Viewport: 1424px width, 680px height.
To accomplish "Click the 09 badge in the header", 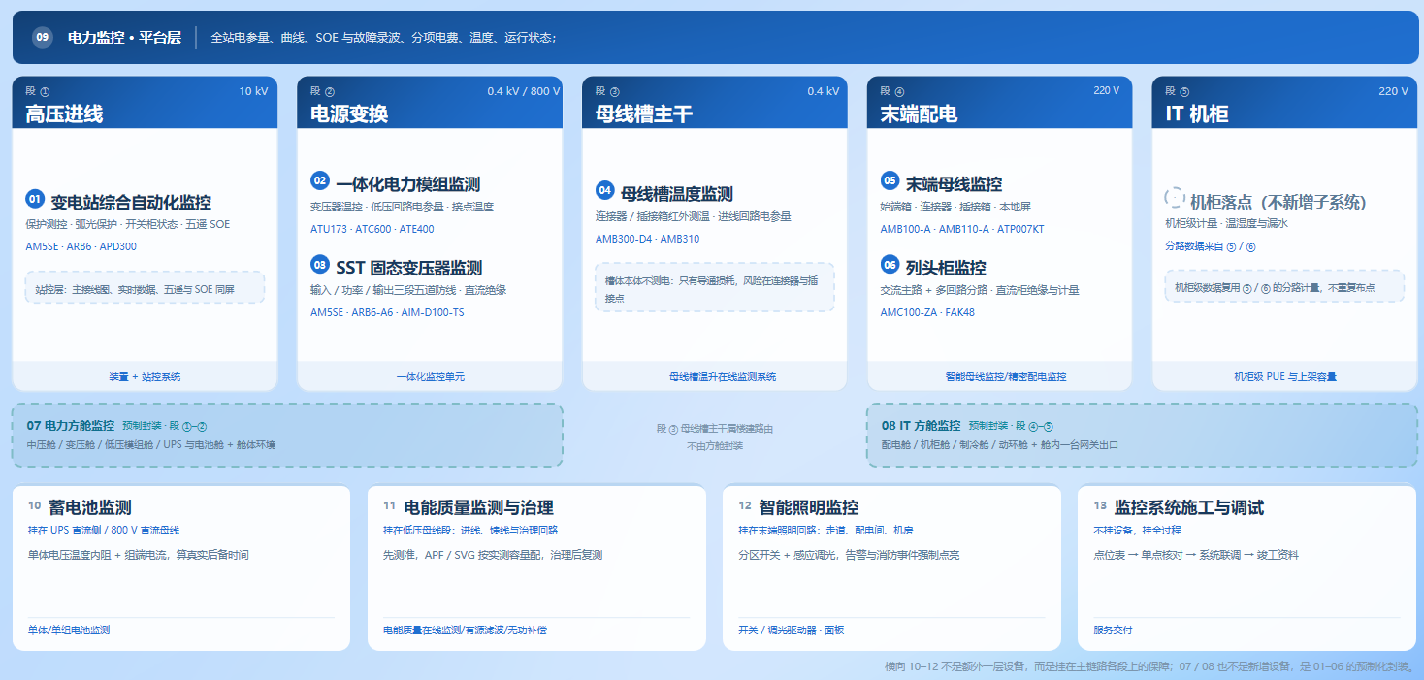I will click(x=42, y=38).
